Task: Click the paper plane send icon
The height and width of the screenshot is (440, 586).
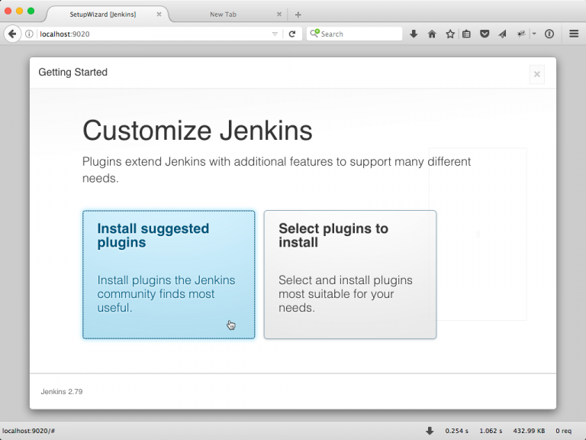Action: [502, 34]
